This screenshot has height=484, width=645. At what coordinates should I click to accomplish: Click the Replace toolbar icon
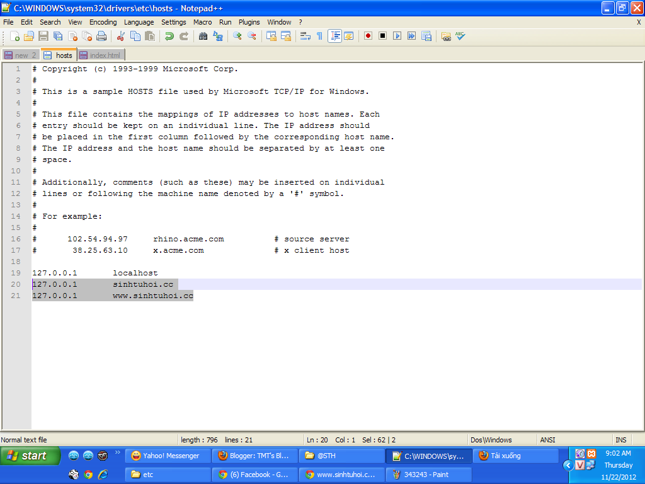(217, 36)
